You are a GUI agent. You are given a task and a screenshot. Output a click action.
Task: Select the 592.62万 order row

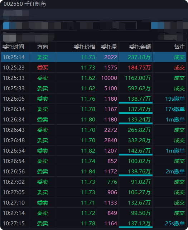tap(93, 88)
